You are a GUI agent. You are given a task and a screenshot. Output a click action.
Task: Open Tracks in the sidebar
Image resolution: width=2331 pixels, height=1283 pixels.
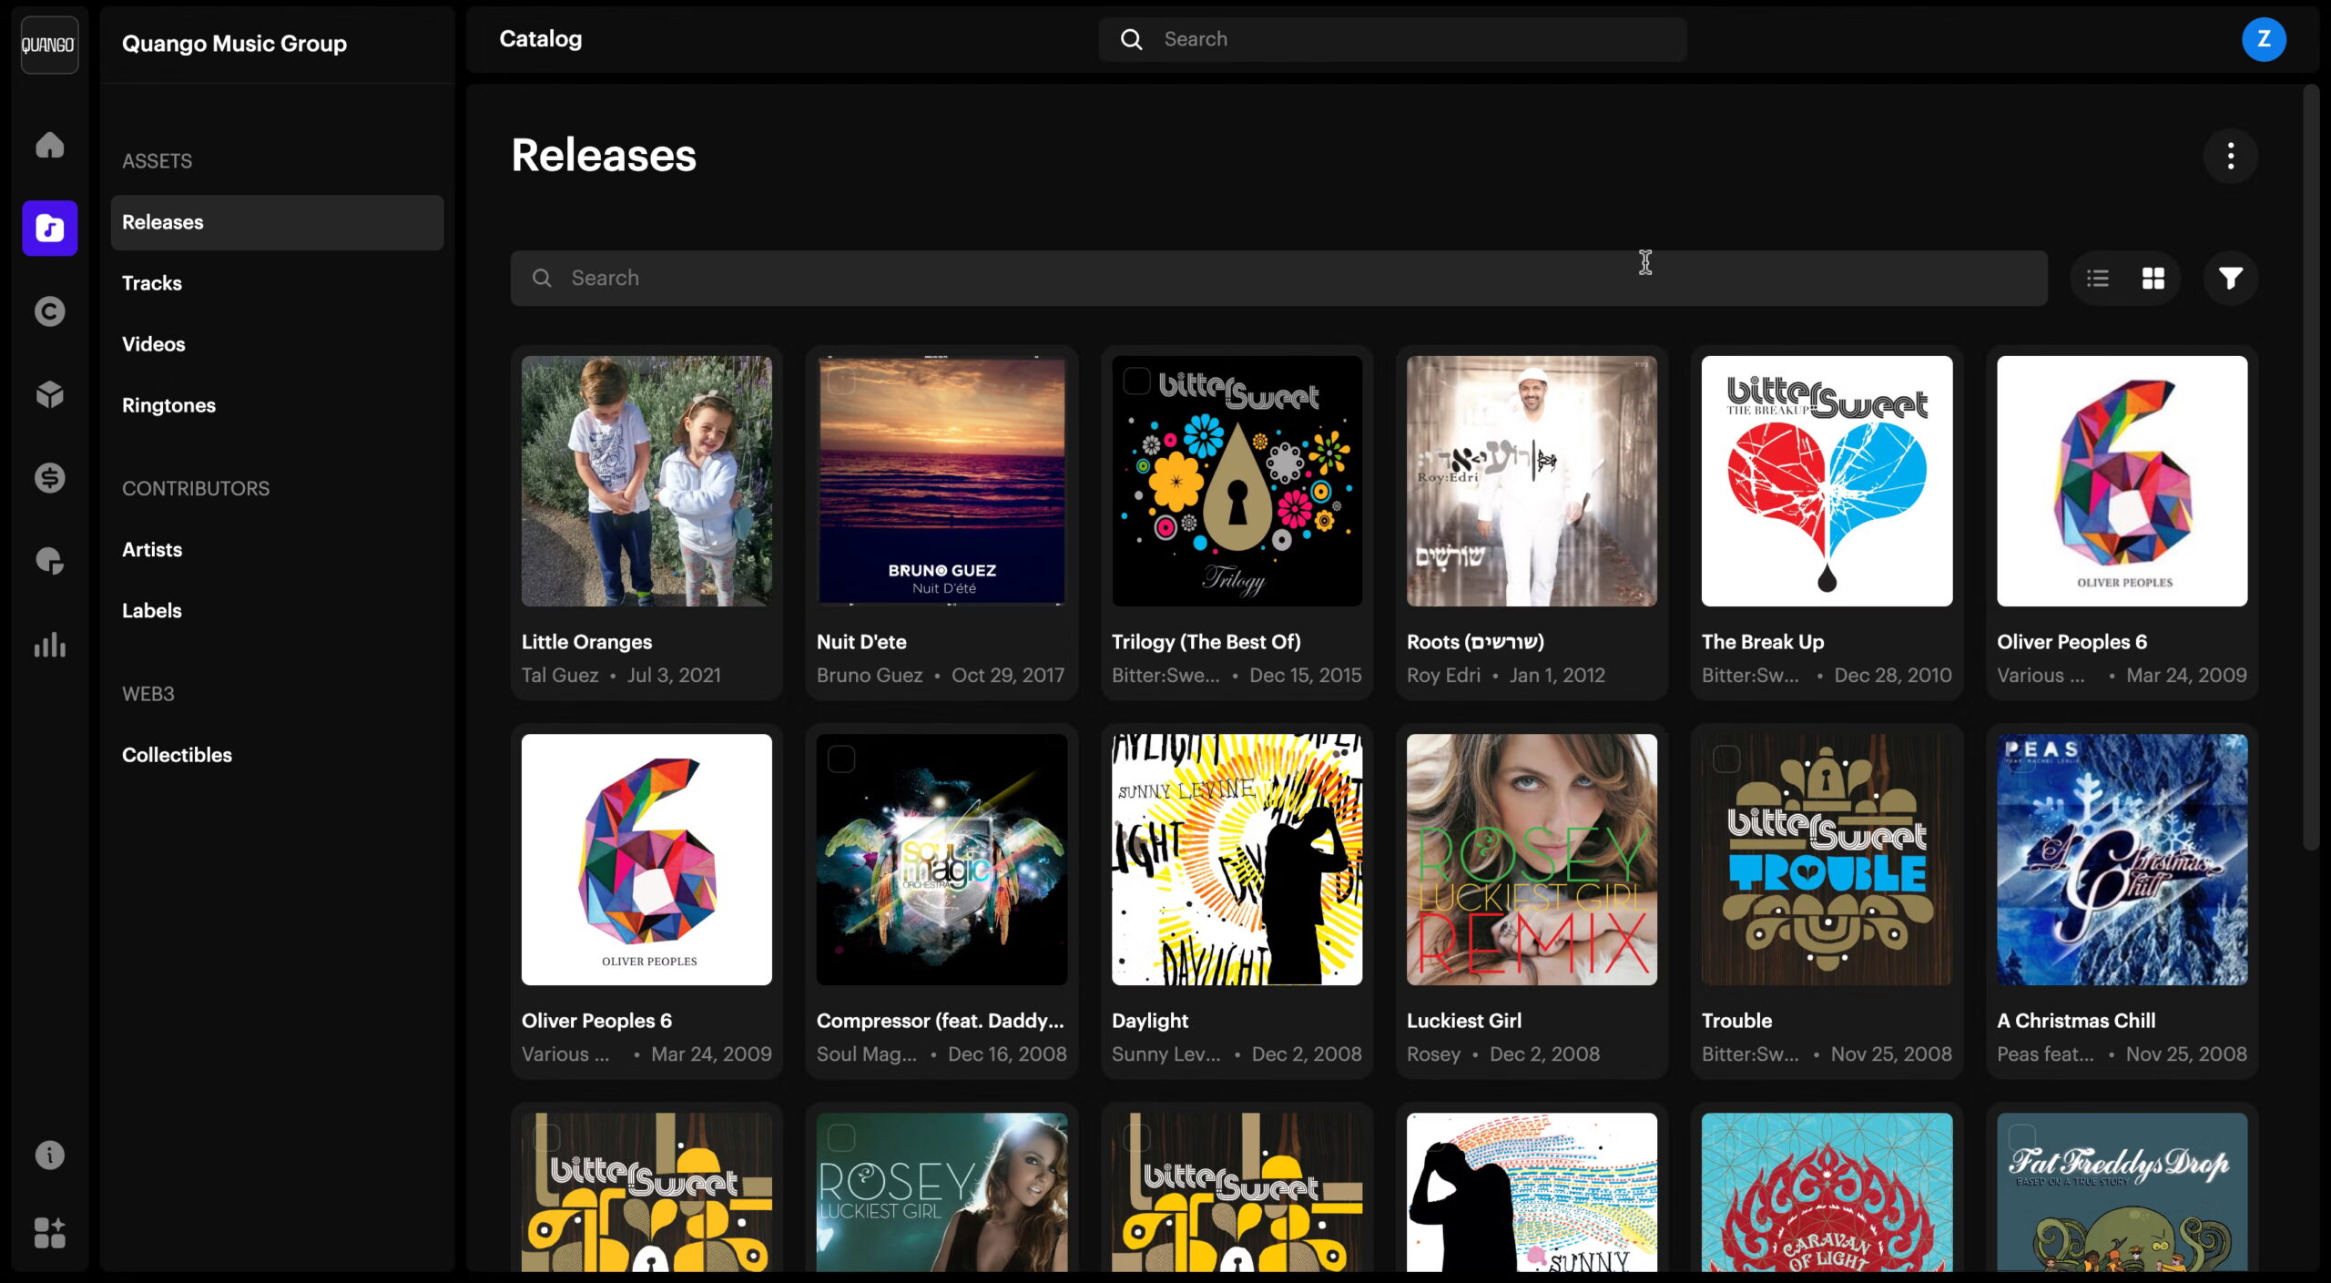coord(152,283)
